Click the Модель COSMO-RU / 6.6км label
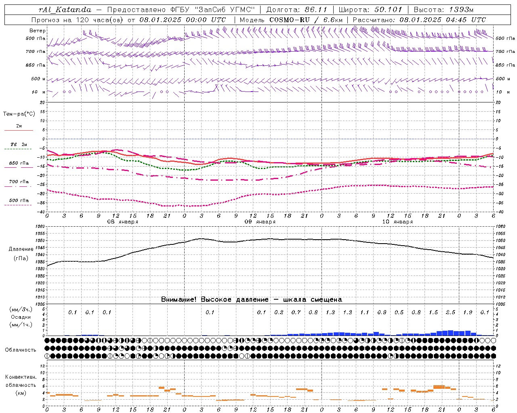517x413 pixels. [291, 20]
